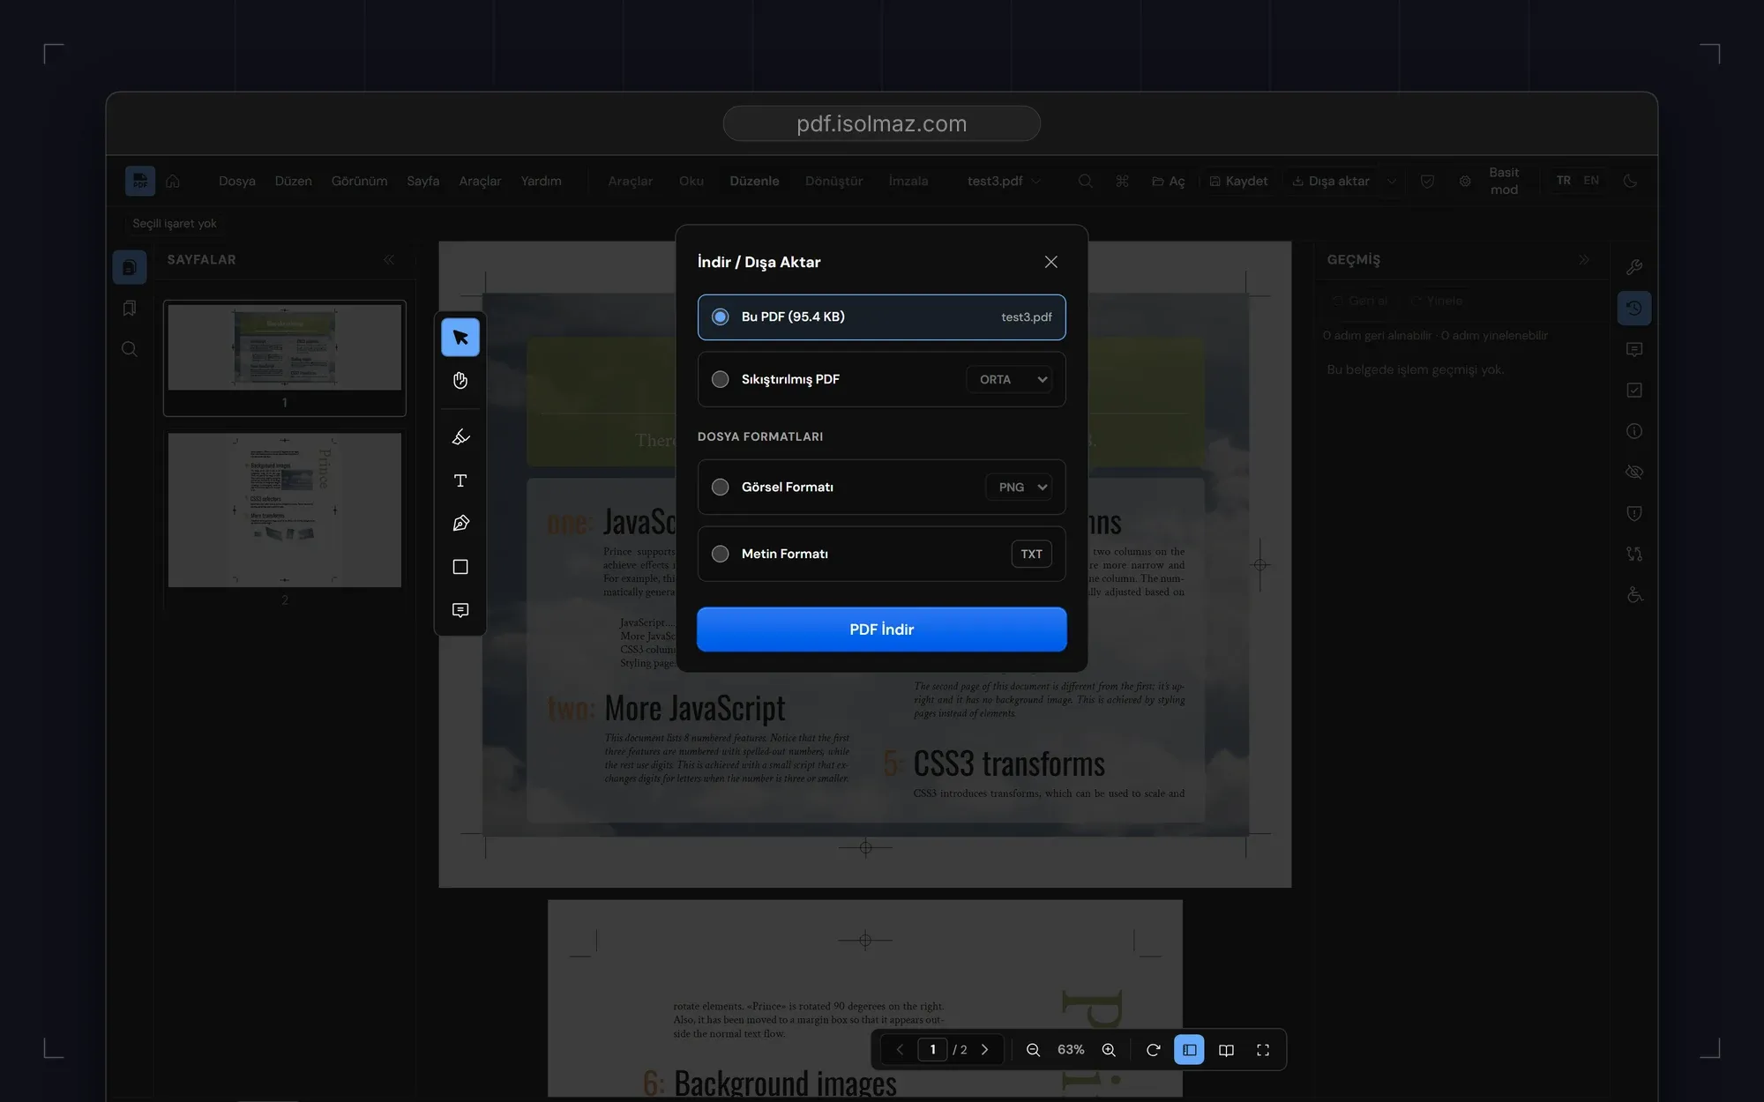Switch to the Dönüştür tab

click(833, 181)
